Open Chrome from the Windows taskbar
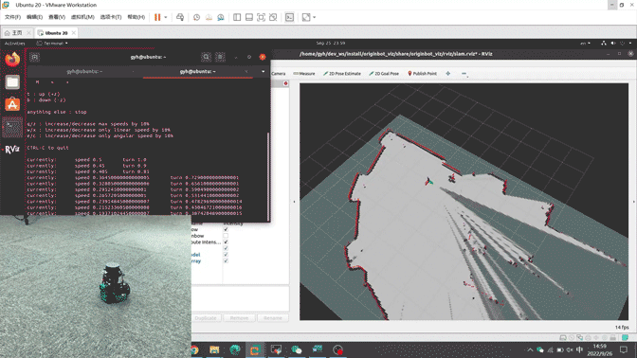 click(x=194, y=349)
